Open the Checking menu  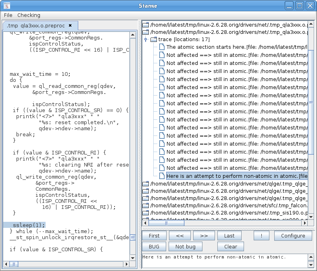pos(29,15)
